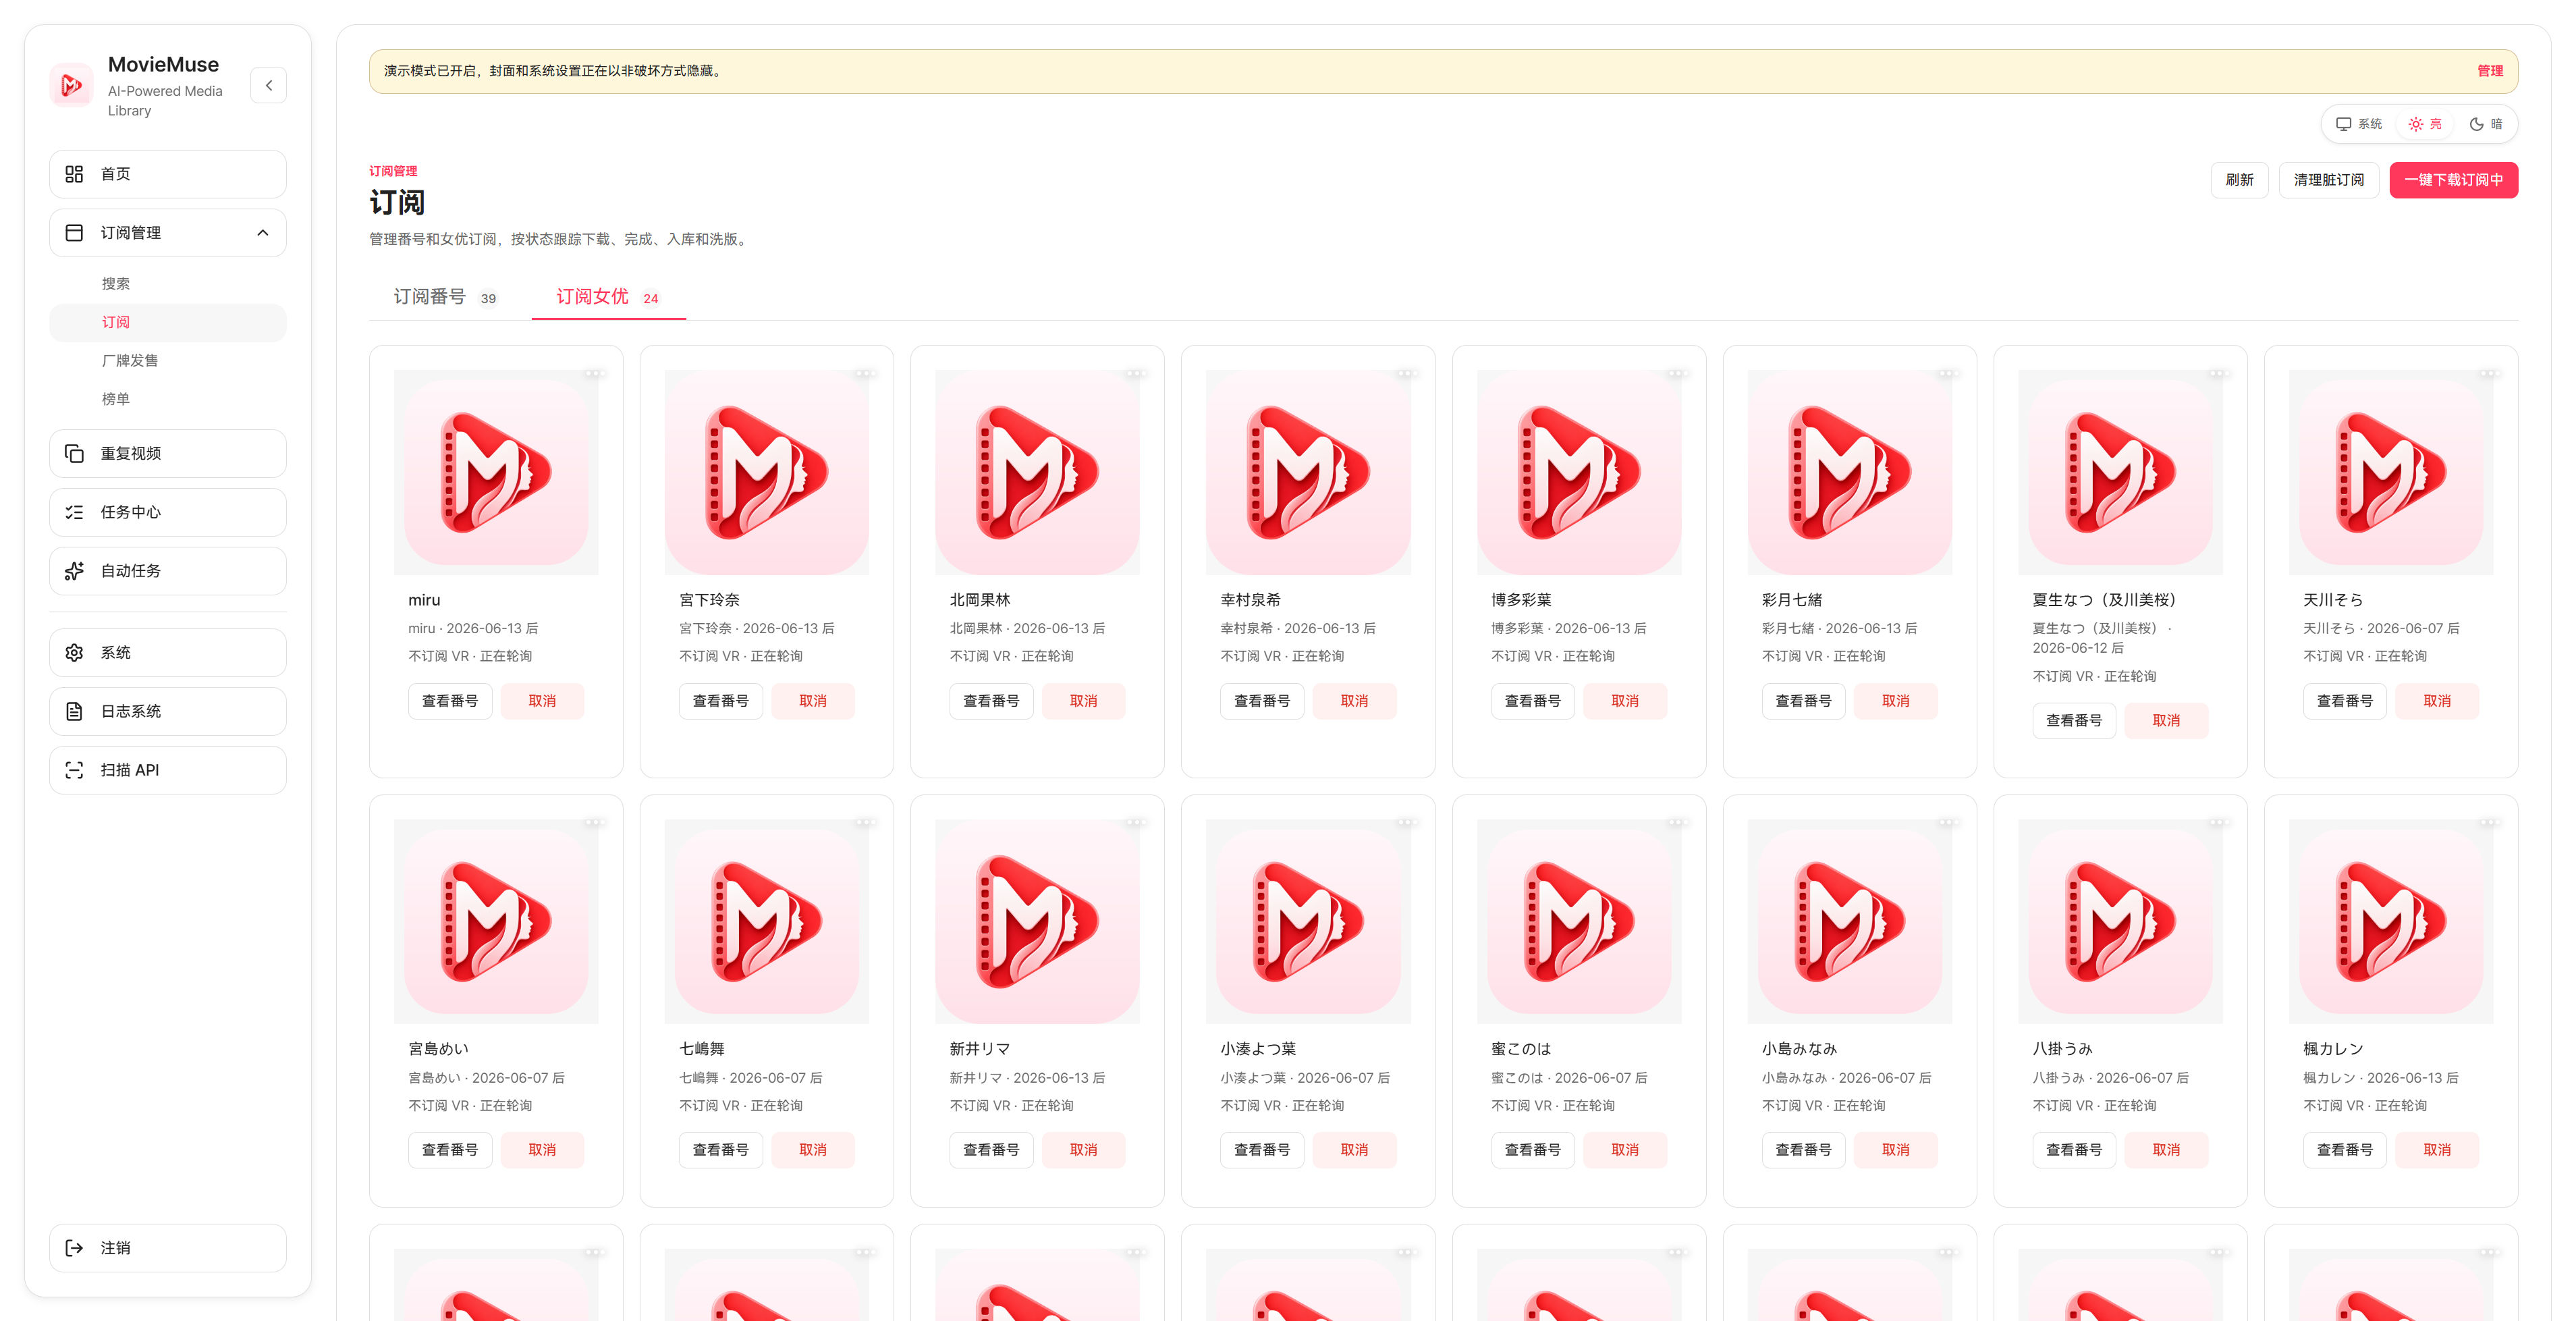Open 搜索 under subscription management
Viewport: 2576px width, 1321px height.
tap(115, 284)
